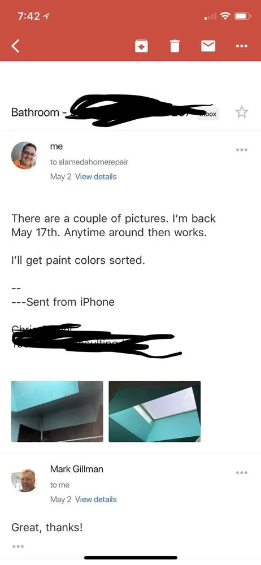
Task: Tap the sender's profile picture for 'me'
Action: coord(24,155)
